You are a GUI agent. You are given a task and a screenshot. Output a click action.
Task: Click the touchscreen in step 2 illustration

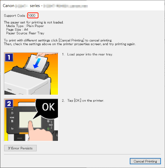pyautogui.click(x=30, y=120)
